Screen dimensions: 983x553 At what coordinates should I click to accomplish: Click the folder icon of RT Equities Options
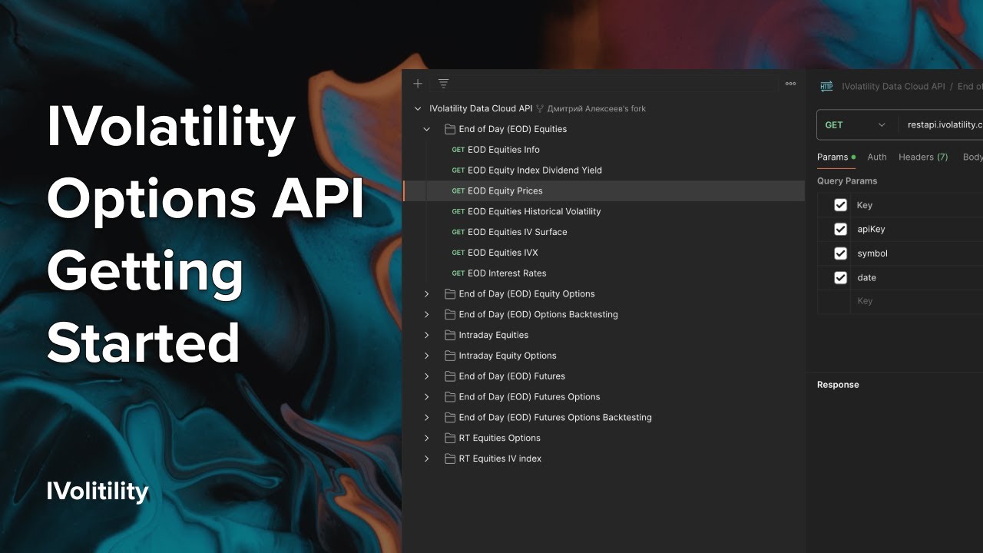tap(451, 438)
